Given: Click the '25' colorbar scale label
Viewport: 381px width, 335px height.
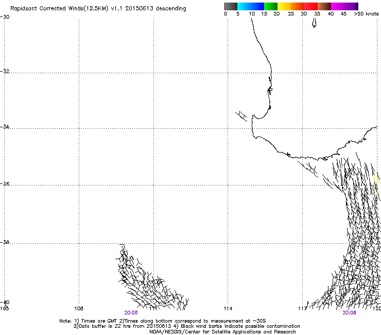Looking at the screenshot, I should 291,14.
